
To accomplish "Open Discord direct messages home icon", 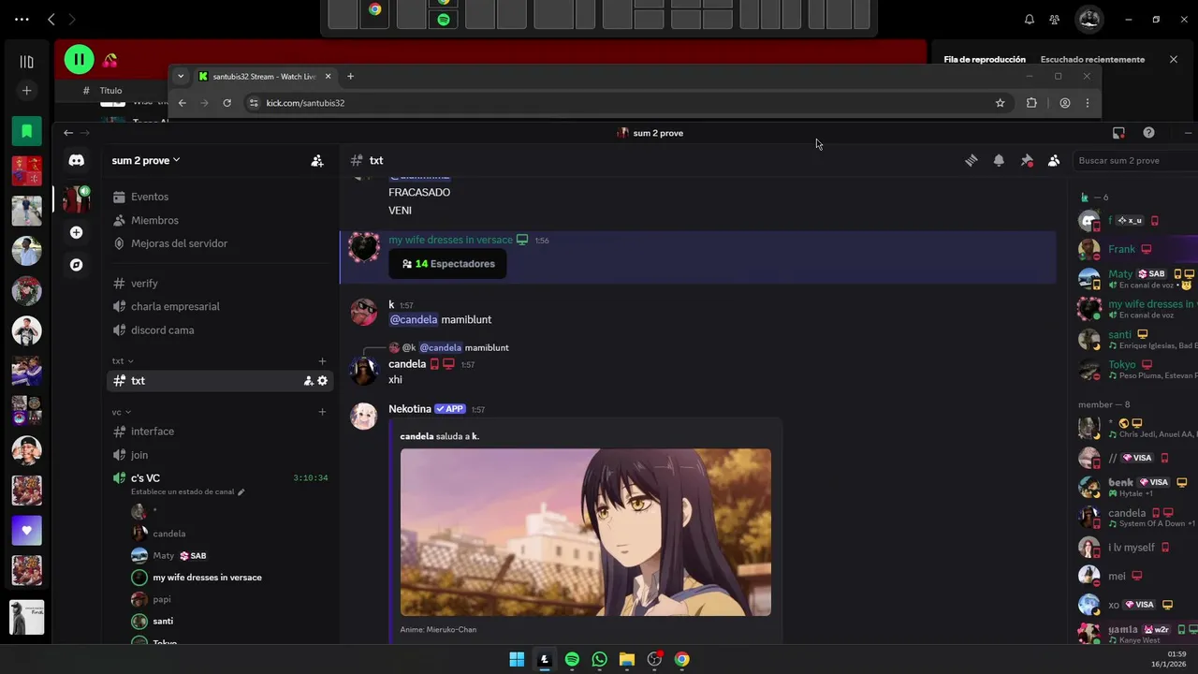I will [x=77, y=160].
